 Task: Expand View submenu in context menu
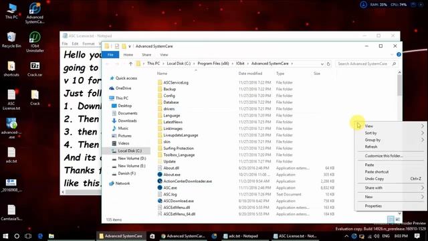(x=391, y=126)
